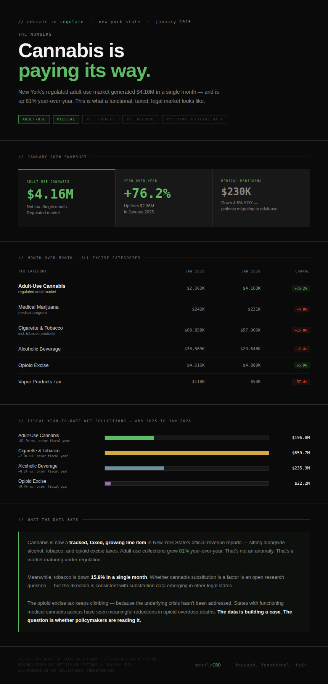Image resolution: width=328 pixels, height=684 pixels.
Task: Click the green Adult-Use Cannabis progress bar
Action: pyautogui.click(x=129, y=438)
